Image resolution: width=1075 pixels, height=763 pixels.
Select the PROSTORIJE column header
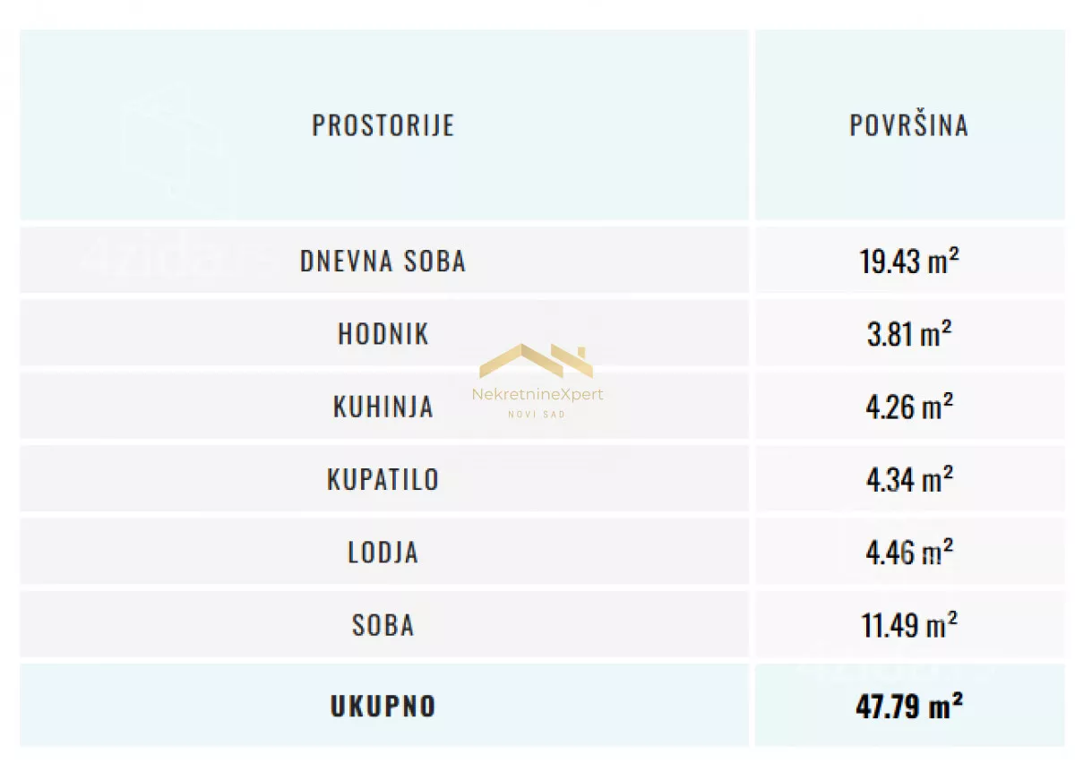[x=383, y=125]
